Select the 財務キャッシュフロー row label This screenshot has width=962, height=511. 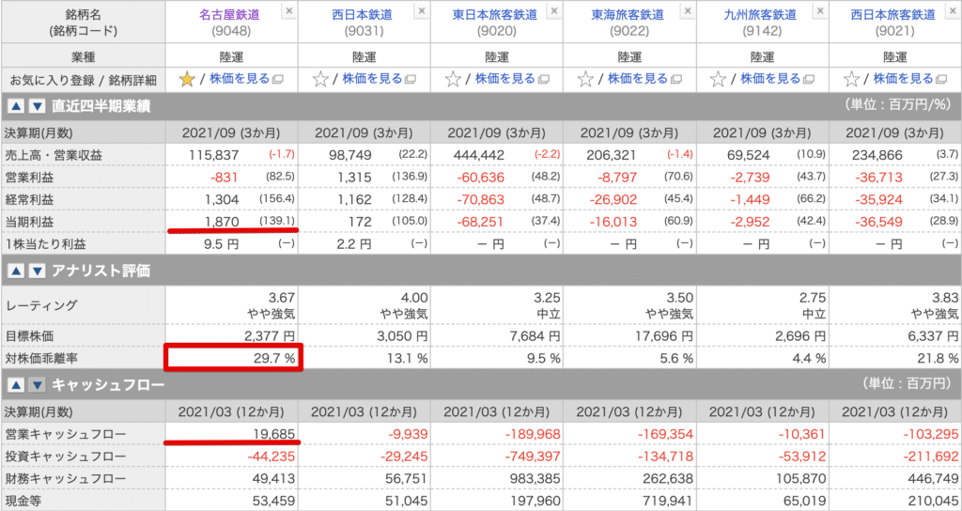click(x=66, y=479)
